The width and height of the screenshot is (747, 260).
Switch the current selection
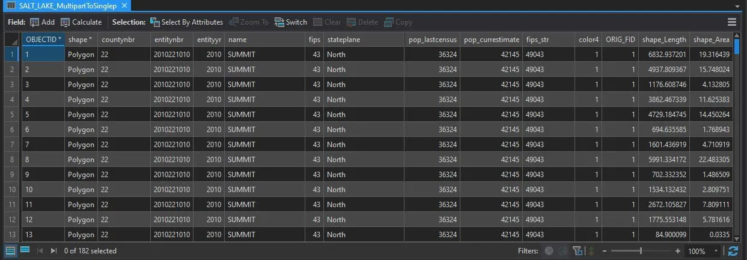coord(291,22)
